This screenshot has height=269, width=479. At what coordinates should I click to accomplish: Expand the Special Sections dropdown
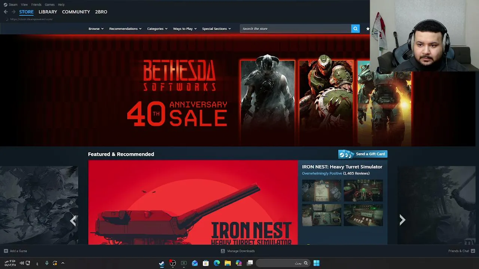click(216, 29)
